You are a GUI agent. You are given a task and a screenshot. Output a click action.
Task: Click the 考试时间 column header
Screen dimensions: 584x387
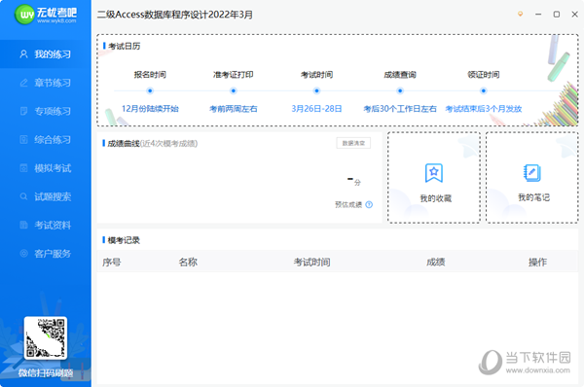click(x=311, y=263)
